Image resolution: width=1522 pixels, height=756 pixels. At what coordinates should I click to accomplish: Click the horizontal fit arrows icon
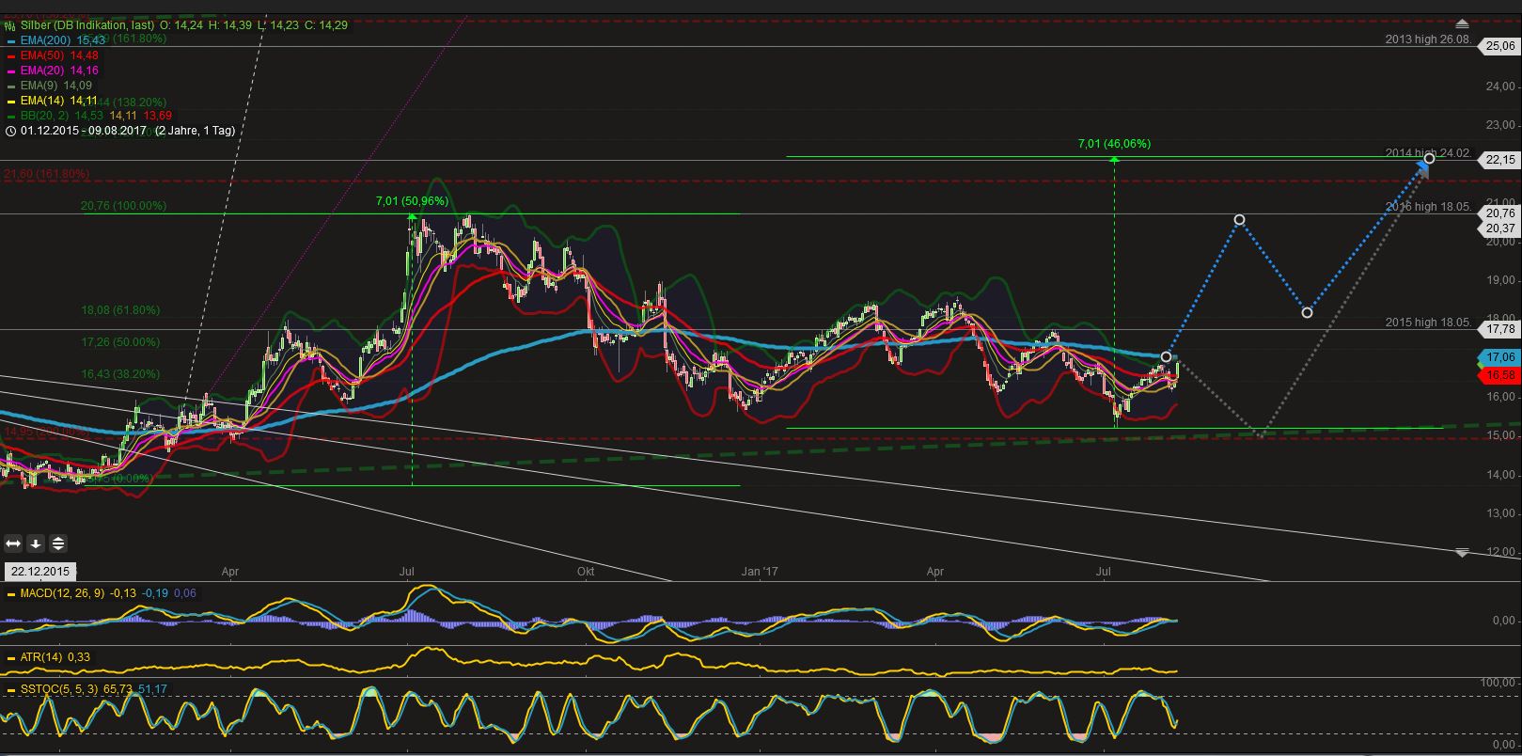tap(13, 543)
